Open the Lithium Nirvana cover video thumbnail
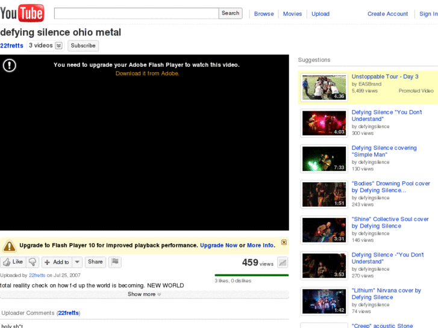This screenshot has height=328, width=438. click(324, 302)
